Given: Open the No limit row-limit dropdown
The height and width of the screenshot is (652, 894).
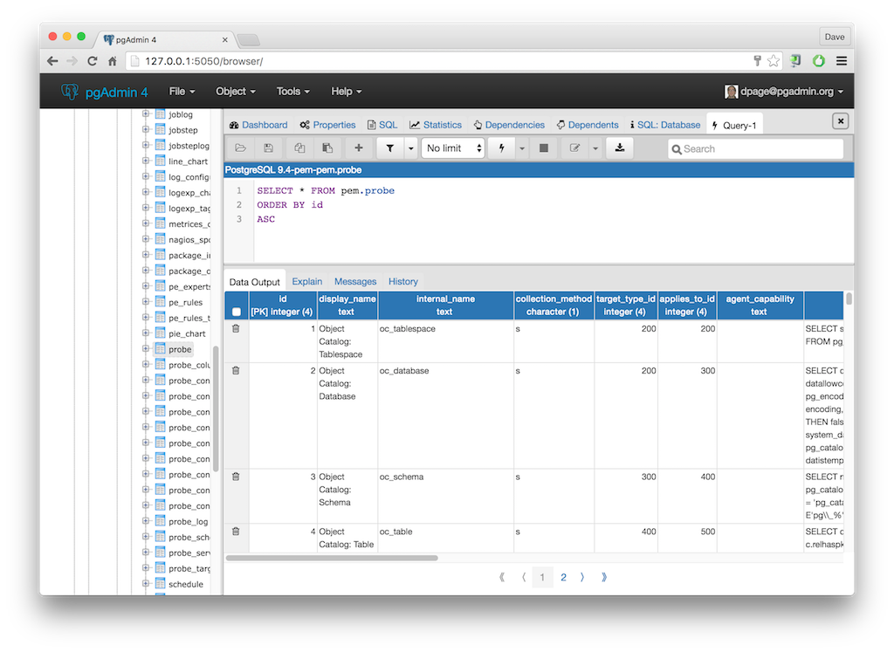Looking at the screenshot, I should pos(453,148).
